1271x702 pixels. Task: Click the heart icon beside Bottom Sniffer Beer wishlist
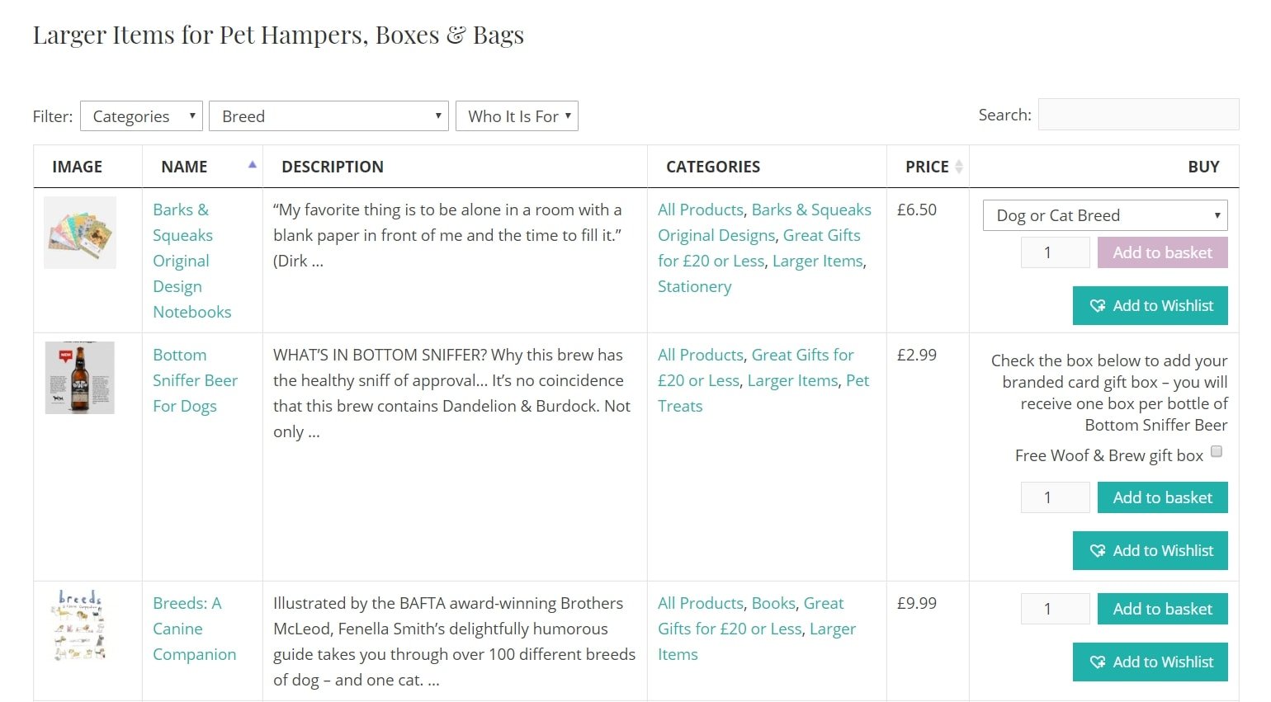[1098, 550]
